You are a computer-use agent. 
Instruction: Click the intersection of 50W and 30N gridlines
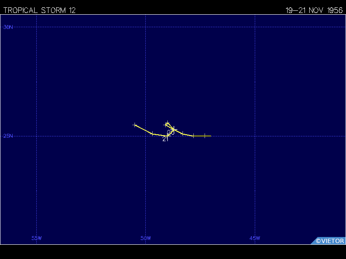[146, 27]
